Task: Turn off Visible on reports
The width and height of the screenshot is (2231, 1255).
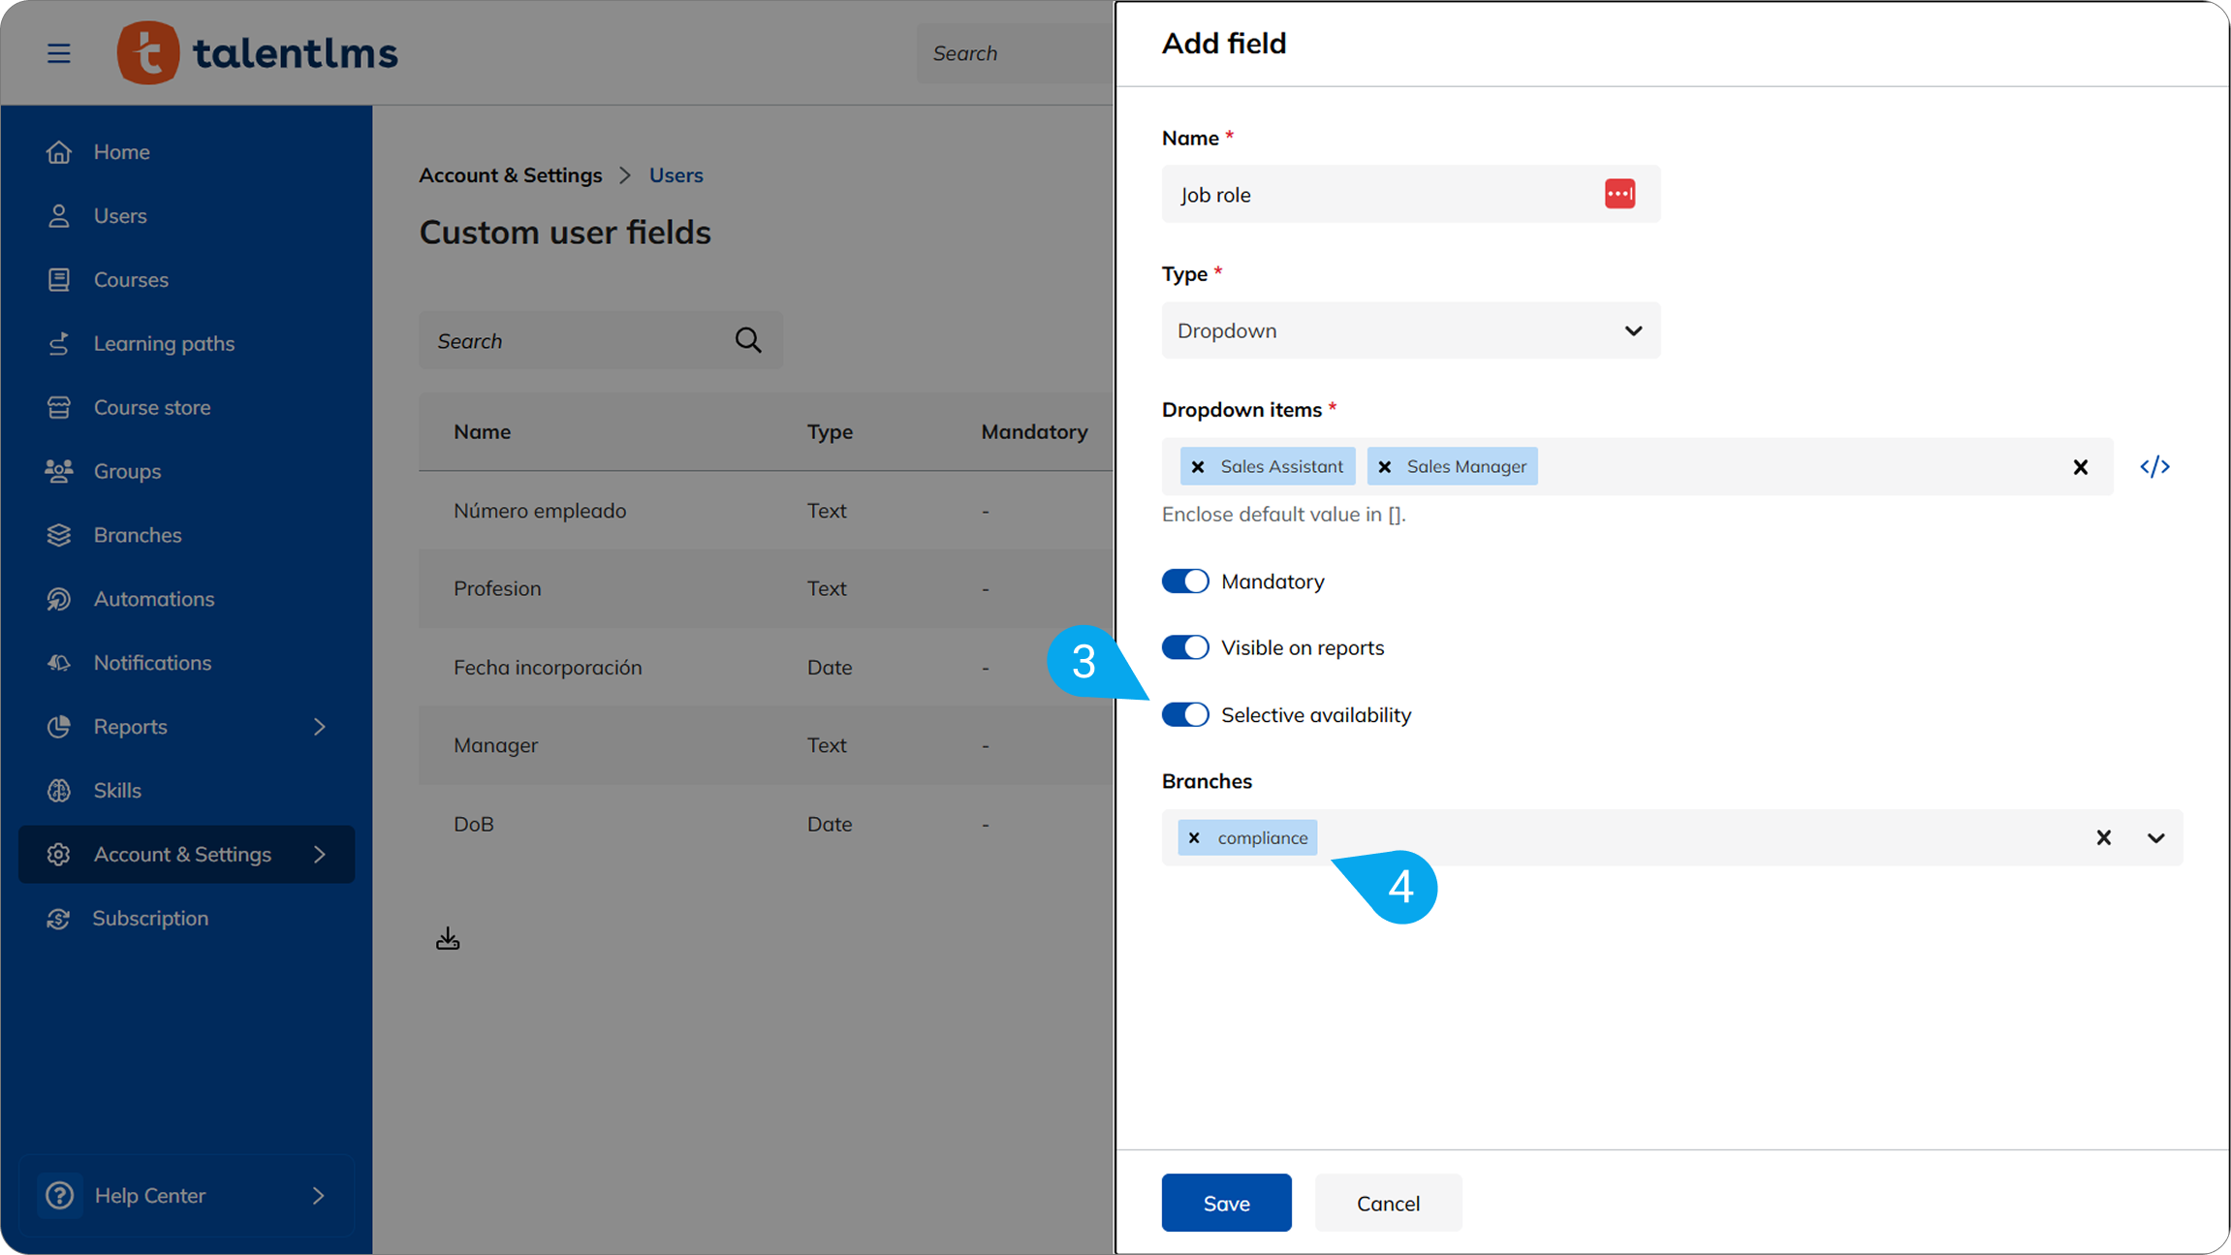Action: tap(1184, 646)
